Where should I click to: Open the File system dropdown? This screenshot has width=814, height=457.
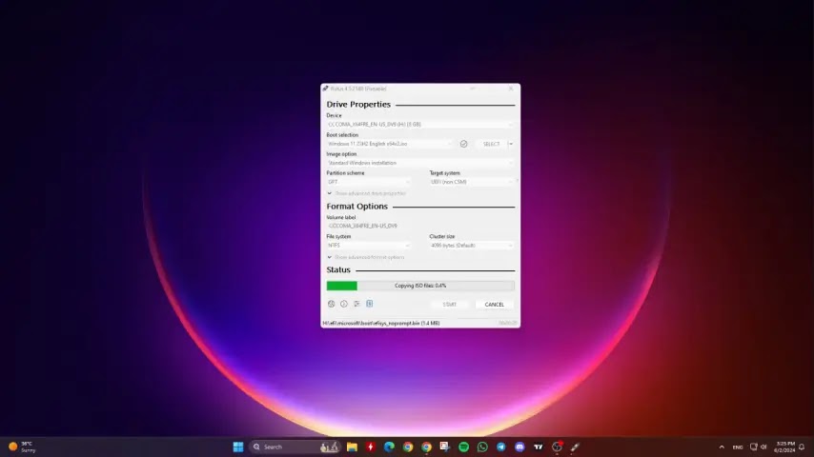click(x=369, y=246)
